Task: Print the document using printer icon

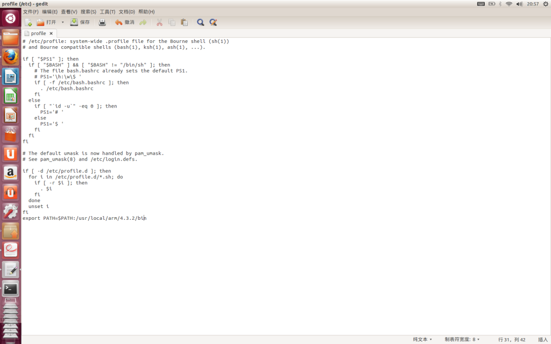Action: (x=102, y=23)
